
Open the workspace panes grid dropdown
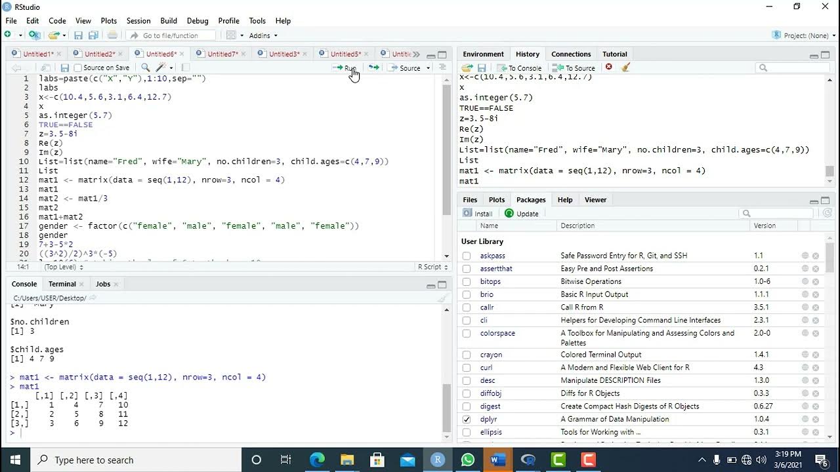[x=235, y=35]
